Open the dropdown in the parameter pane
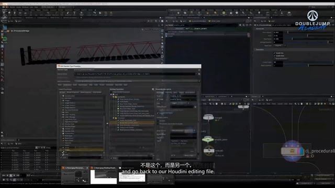 (280, 45)
